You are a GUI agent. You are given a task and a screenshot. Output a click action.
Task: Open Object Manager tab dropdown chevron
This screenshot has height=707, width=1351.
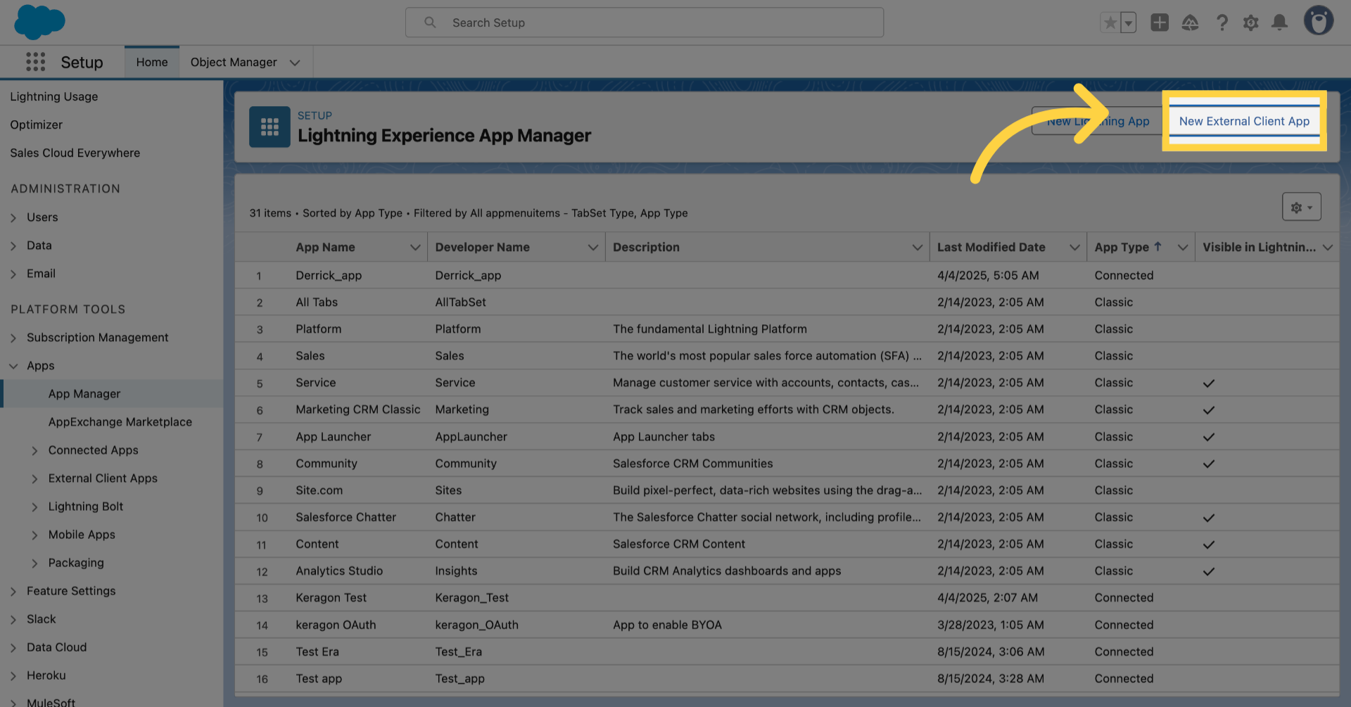point(295,63)
